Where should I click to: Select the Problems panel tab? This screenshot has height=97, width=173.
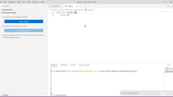tap(64, 65)
